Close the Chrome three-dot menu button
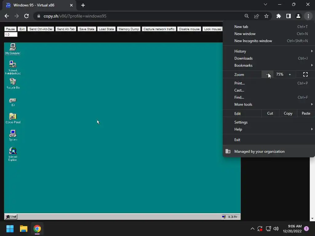This screenshot has width=315, height=236. [x=308, y=16]
